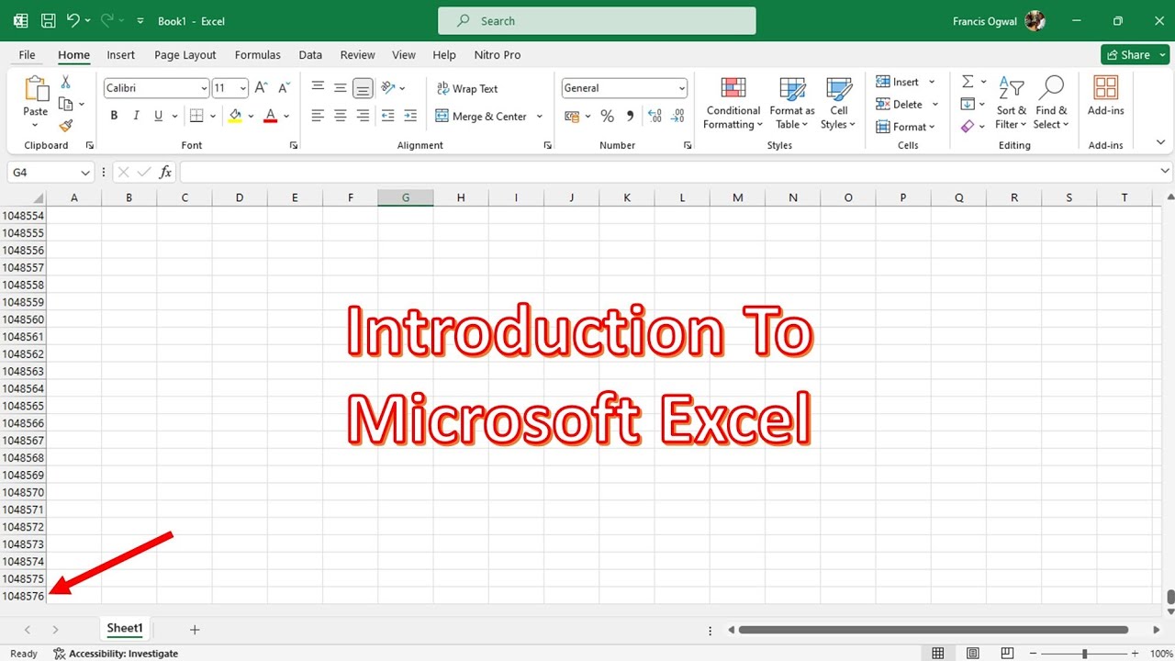Click the Name Box showing G4
Screen dimensions: 1175x661
(x=43, y=172)
